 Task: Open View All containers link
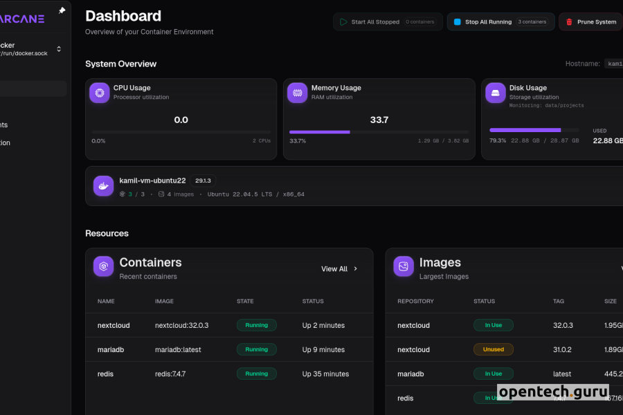pyautogui.click(x=334, y=269)
